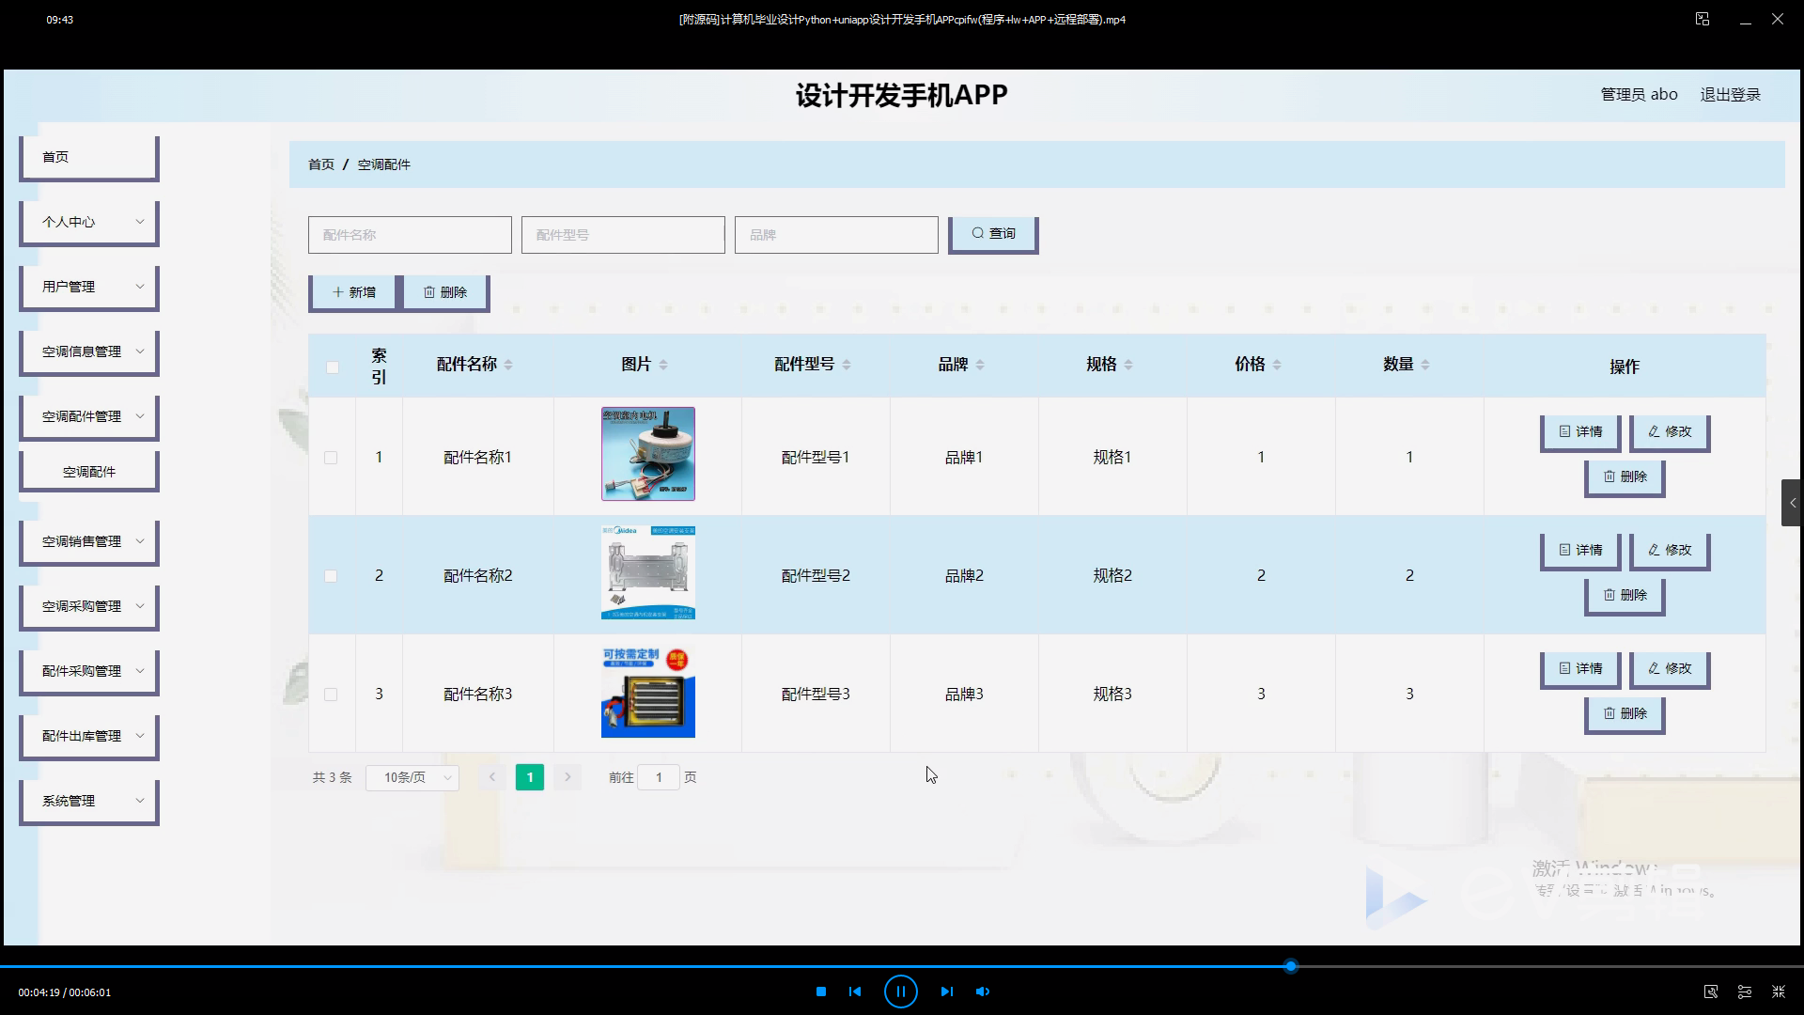
Task: Select the 空调配件 submenu item
Action: (89, 472)
